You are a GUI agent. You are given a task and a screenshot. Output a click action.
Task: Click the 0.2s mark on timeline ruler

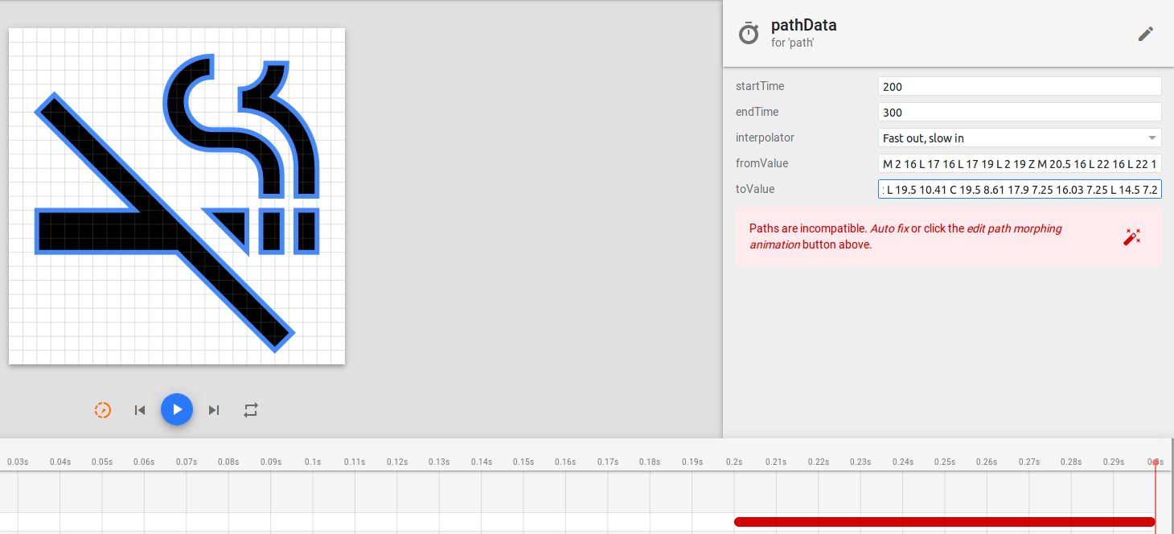click(734, 462)
